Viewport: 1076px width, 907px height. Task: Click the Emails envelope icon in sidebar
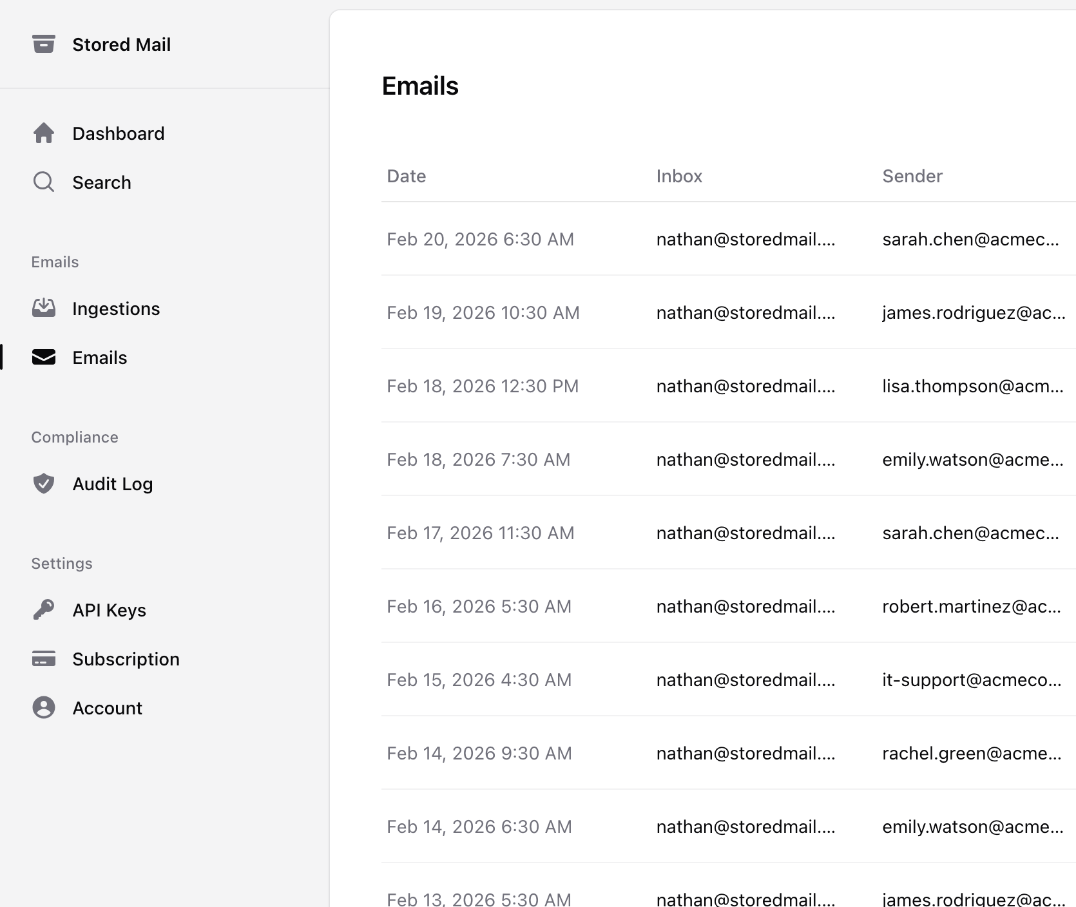pyautogui.click(x=44, y=358)
